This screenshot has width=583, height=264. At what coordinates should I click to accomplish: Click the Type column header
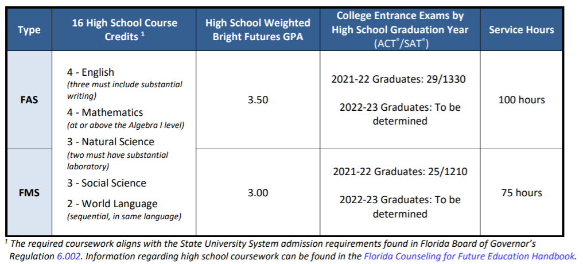(29, 30)
